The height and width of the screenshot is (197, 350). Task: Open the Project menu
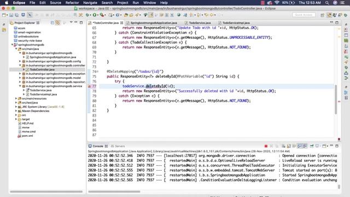[122, 3]
